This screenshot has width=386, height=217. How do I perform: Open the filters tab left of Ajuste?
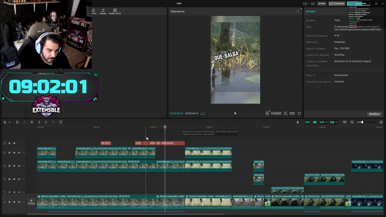(93, 11)
